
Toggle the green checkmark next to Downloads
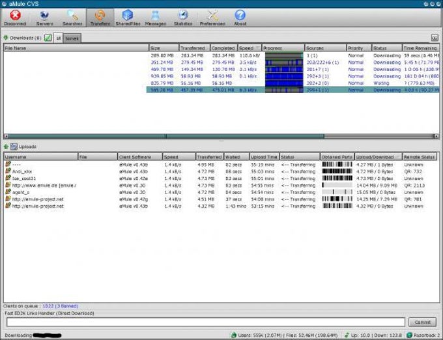pos(48,38)
